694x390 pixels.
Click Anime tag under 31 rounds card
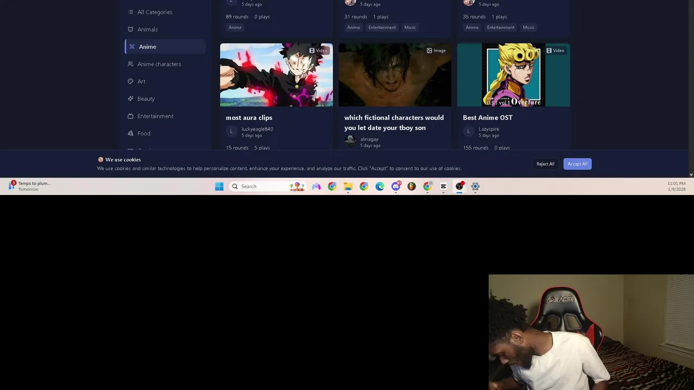tap(354, 27)
